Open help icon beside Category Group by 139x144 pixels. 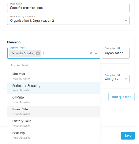tap(119, 75)
